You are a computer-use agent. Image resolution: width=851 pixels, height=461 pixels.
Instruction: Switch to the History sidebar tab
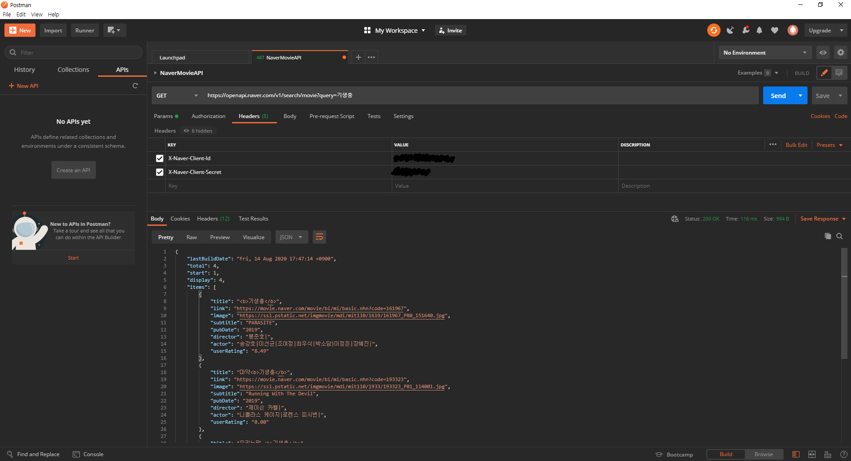point(24,70)
